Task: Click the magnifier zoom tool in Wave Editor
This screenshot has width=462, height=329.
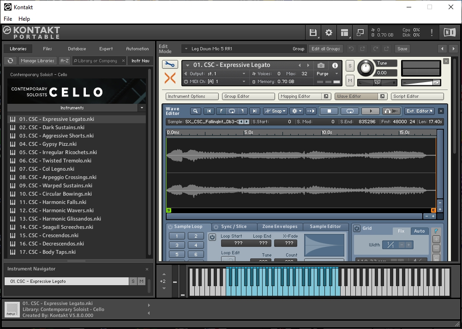Action: [x=195, y=111]
